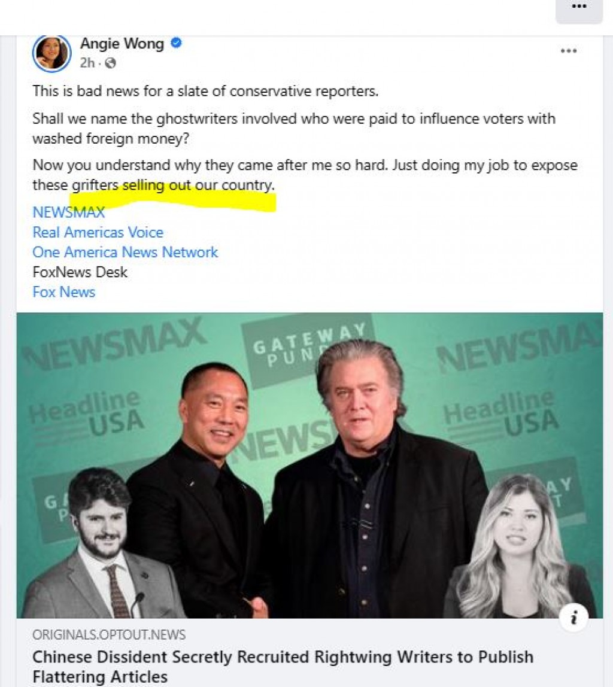Screen dimensions: 613x687
Task: Click Angie Wong's circular profile picture
Action: point(51,53)
